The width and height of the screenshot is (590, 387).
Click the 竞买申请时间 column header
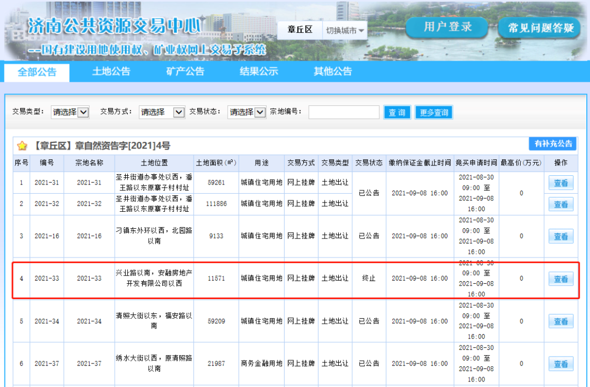[476, 163]
